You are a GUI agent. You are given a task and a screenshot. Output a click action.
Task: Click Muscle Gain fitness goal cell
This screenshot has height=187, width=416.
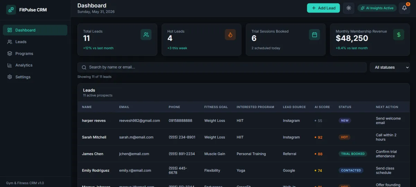pos(215,154)
